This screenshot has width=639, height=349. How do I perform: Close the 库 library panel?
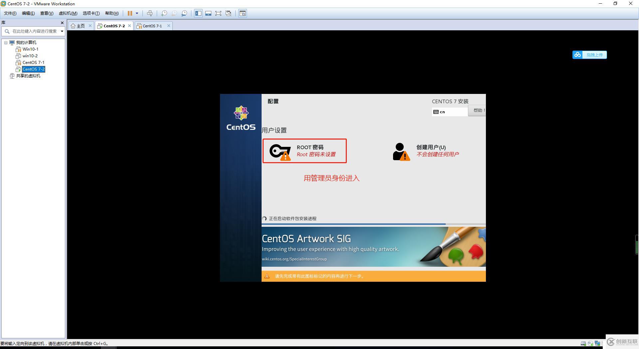pyautogui.click(x=62, y=23)
